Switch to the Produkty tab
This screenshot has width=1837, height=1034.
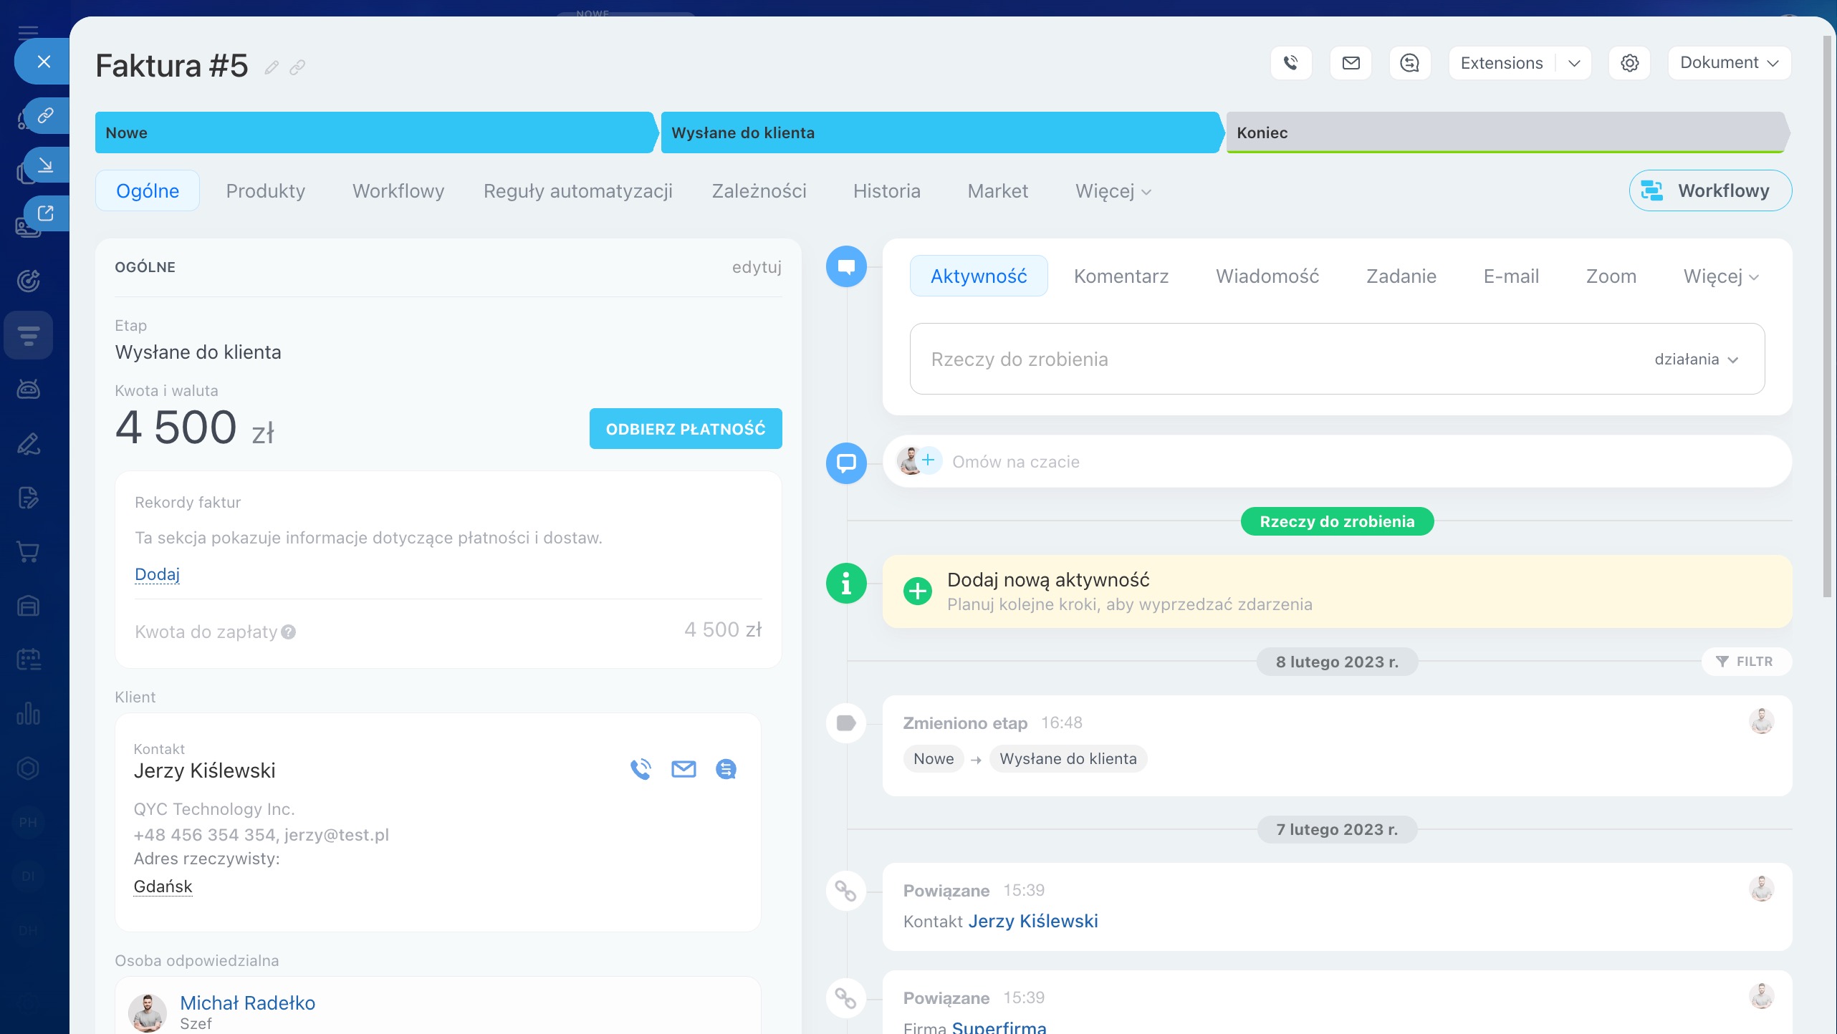[265, 191]
